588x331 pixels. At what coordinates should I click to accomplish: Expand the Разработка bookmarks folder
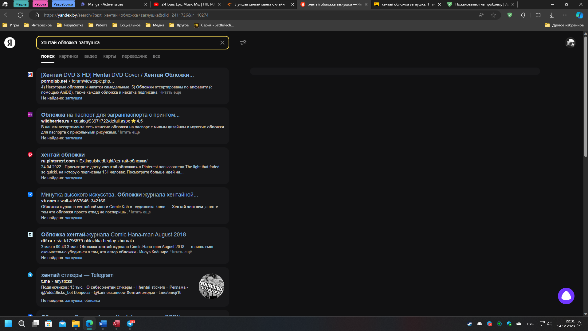pos(70,25)
